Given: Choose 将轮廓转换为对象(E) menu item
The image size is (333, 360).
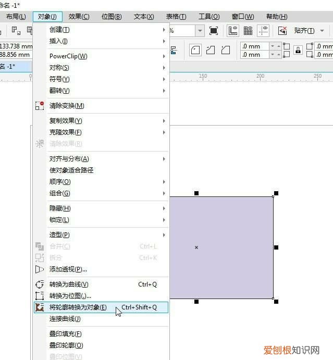Looking at the screenshot, I should (x=101, y=307).
